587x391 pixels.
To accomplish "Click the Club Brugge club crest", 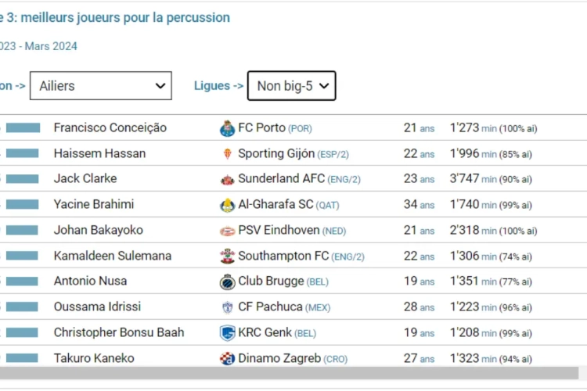I will 227,282.
